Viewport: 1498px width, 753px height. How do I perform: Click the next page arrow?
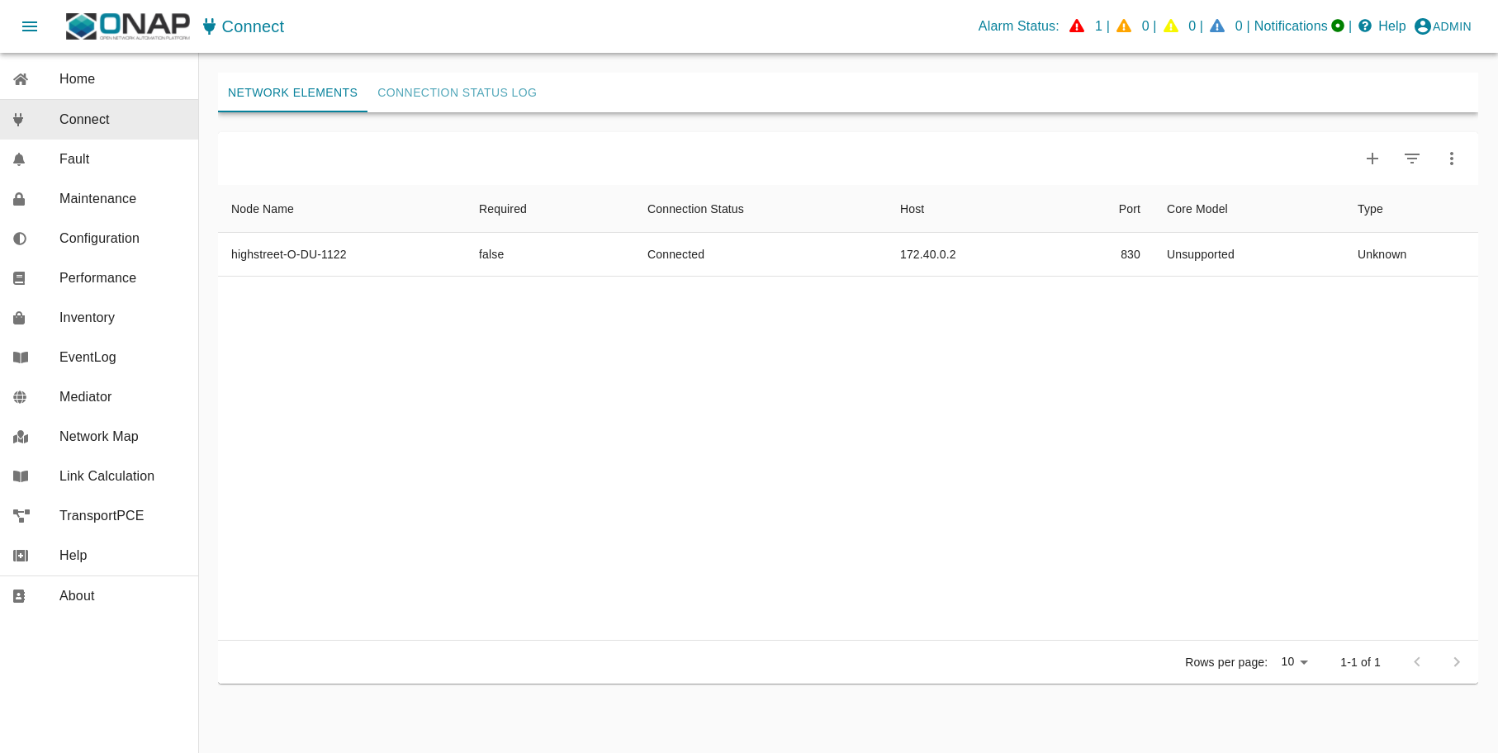[x=1457, y=662]
